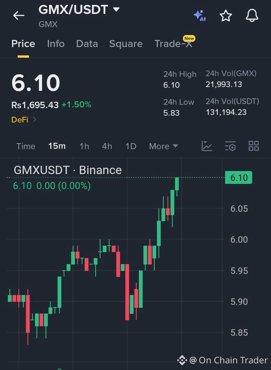This screenshot has height=370, width=271.
Task: Click the 5.95 price axis label
Action: click(239, 271)
